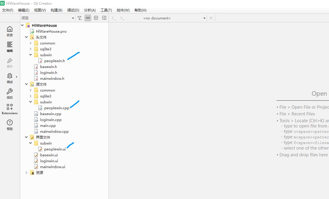Collapse subwin folder under 源文件
329x199 pixels.
click(31, 102)
